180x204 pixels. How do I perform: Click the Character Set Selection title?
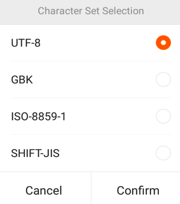pyautogui.click(x=91, y=11)
